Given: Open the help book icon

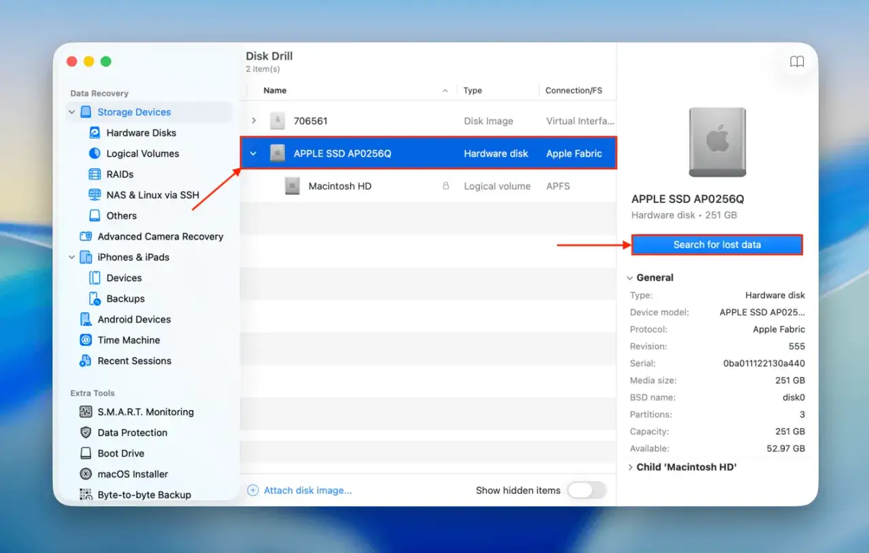Looking at the screenshot, I should 797,62.
